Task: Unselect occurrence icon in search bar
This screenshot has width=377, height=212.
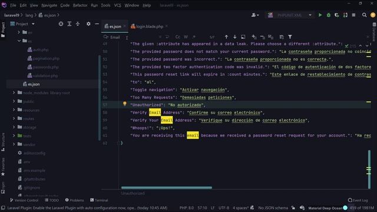Action: point(262,37)
